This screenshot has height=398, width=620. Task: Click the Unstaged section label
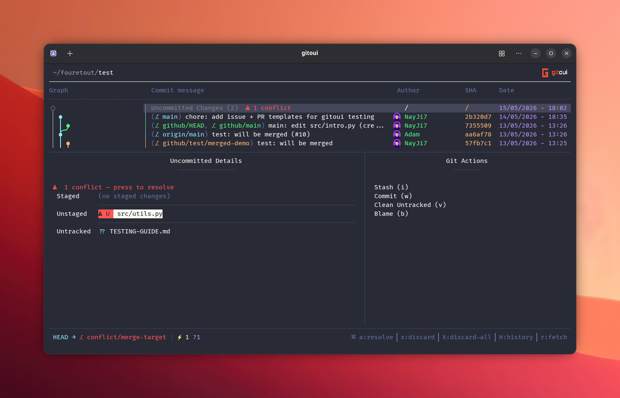72,214
